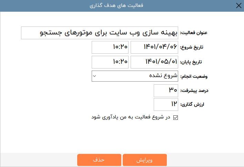Expand the chevron arrow of the status combo box
This screenshot has width=244, height=167.
pos(95,76)
